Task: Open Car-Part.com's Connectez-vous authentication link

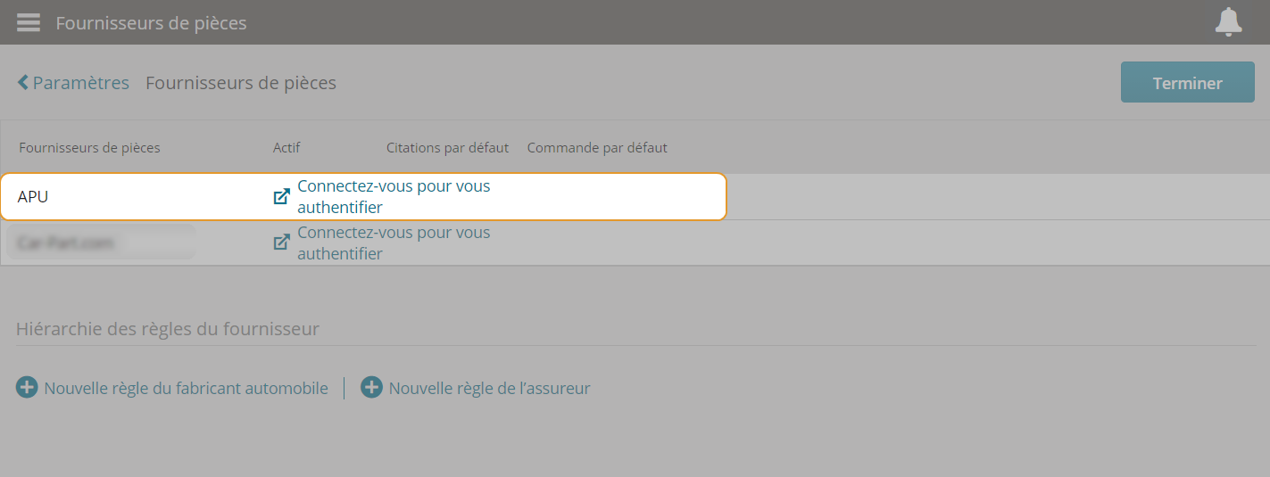Action: click(x=394, y=243)
